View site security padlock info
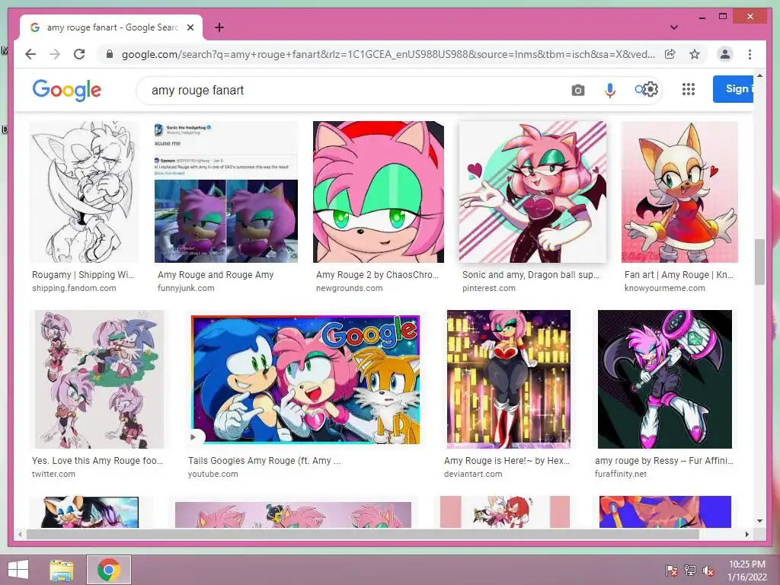 click(110, 54)
